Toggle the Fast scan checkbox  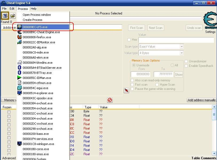(132, 85)
